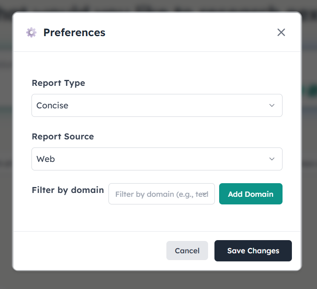
Task: Click the "Report Source" label
Action: point(63,136)
